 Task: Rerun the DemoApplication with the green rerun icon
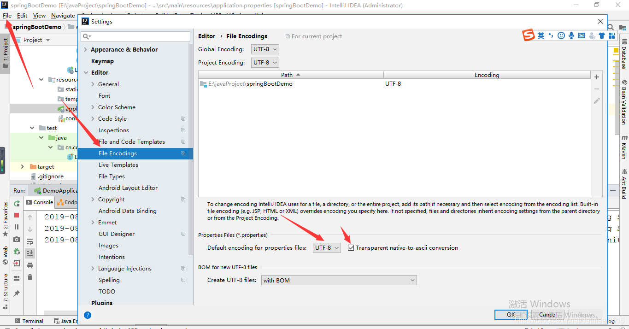(x=17, y=203)
